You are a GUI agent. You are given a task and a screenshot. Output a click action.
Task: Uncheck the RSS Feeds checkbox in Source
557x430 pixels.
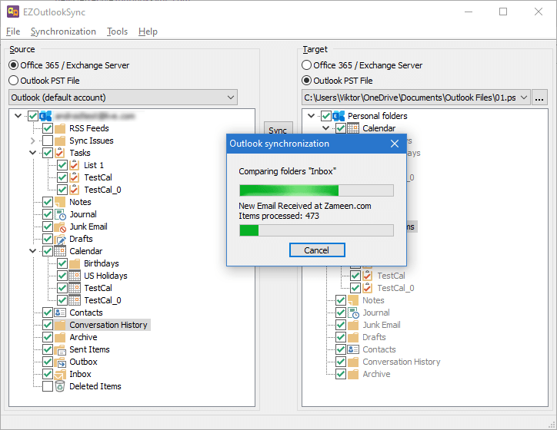pyautogui.click(x=48, y=128)
